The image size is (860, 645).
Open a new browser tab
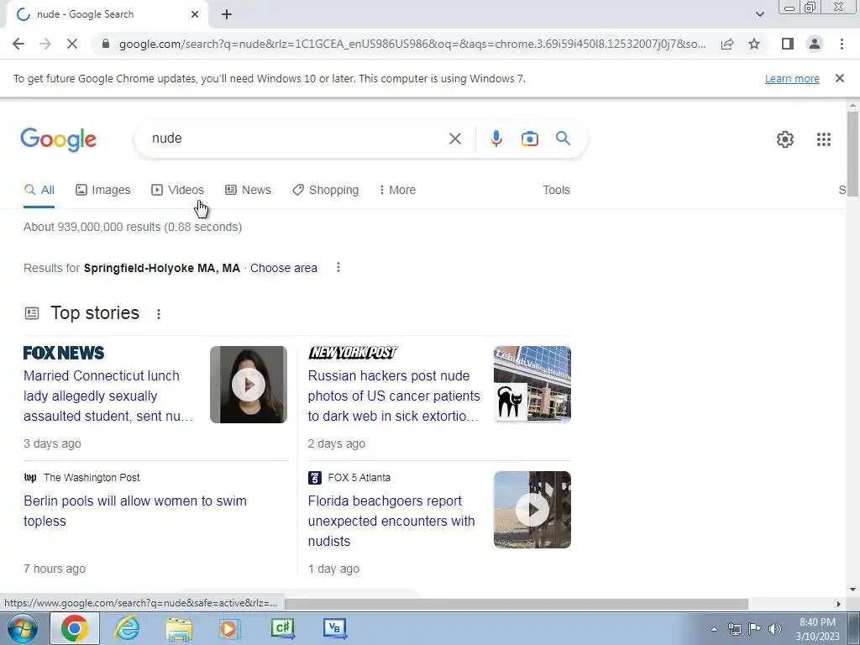click(x=227, y=15)
